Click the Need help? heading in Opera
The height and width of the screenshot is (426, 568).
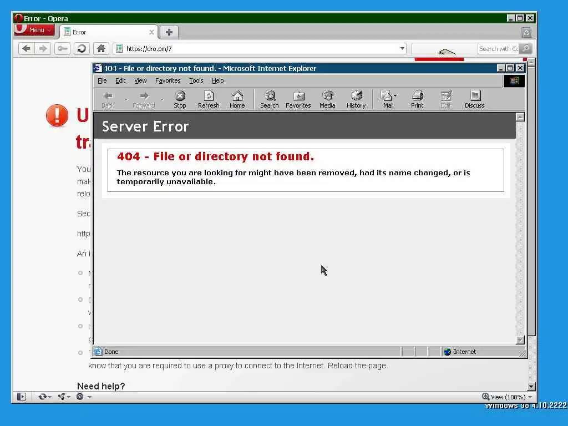click(101, 386)
